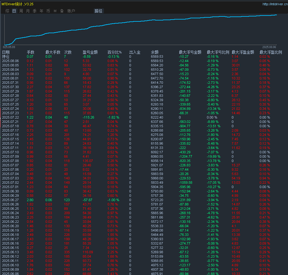Click max floating profit ratio 0.94 %
The height and width of the screenshot is (275, 288).
265,178
